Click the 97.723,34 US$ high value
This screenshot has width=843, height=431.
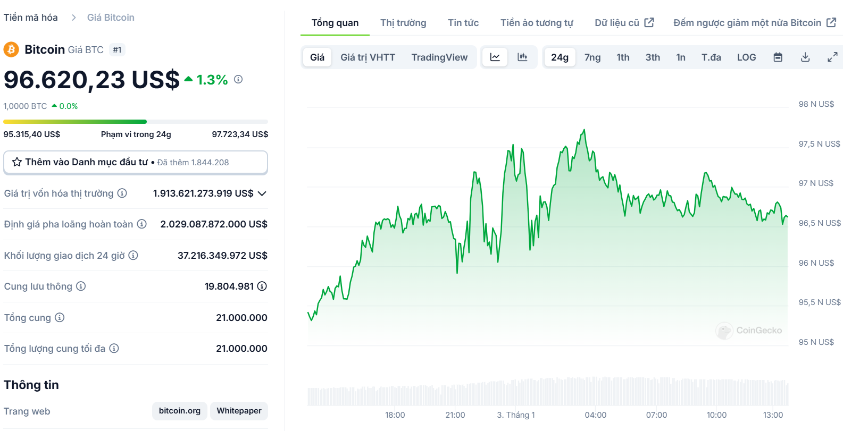point(240,134)
